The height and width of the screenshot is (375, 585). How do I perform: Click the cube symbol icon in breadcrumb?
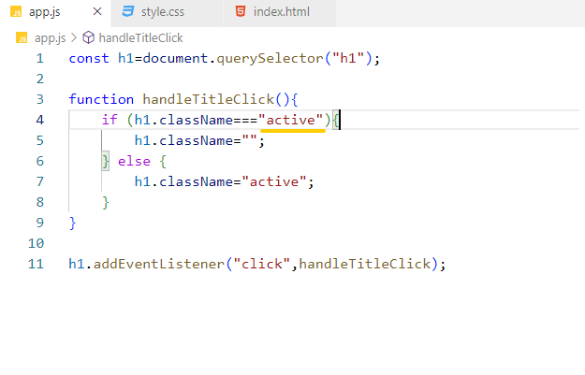88,37
